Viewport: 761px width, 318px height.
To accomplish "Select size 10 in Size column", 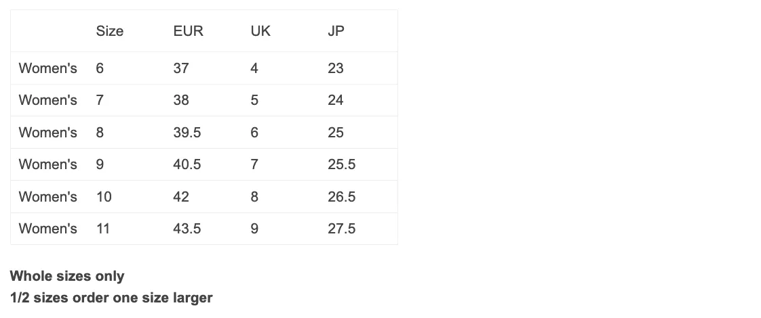I will point(104,197).
